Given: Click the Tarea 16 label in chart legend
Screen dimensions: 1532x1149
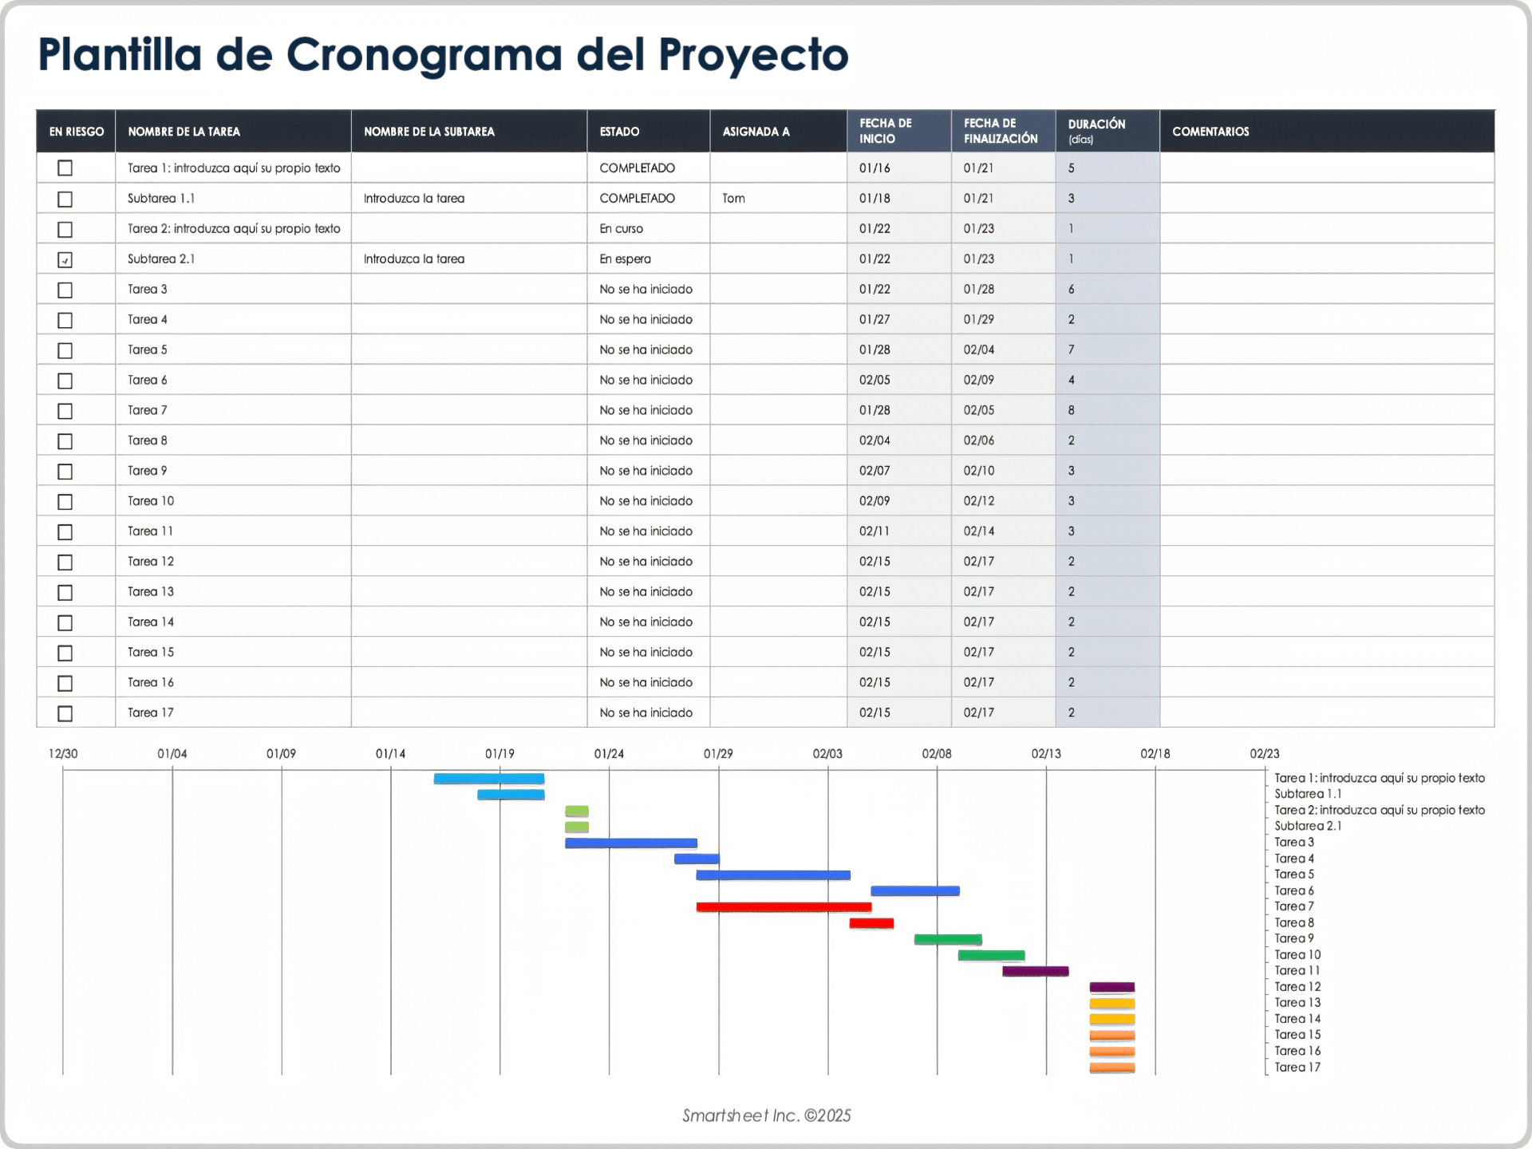Looking at the screenshot, I should coord(1297,1051).
